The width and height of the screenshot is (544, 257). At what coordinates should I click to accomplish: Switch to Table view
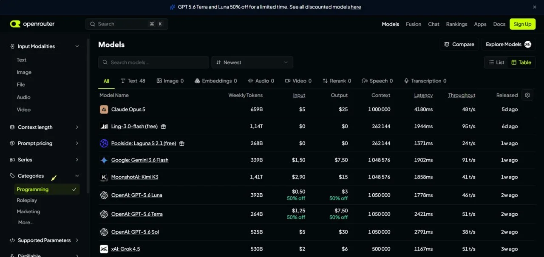coord(521,62)
